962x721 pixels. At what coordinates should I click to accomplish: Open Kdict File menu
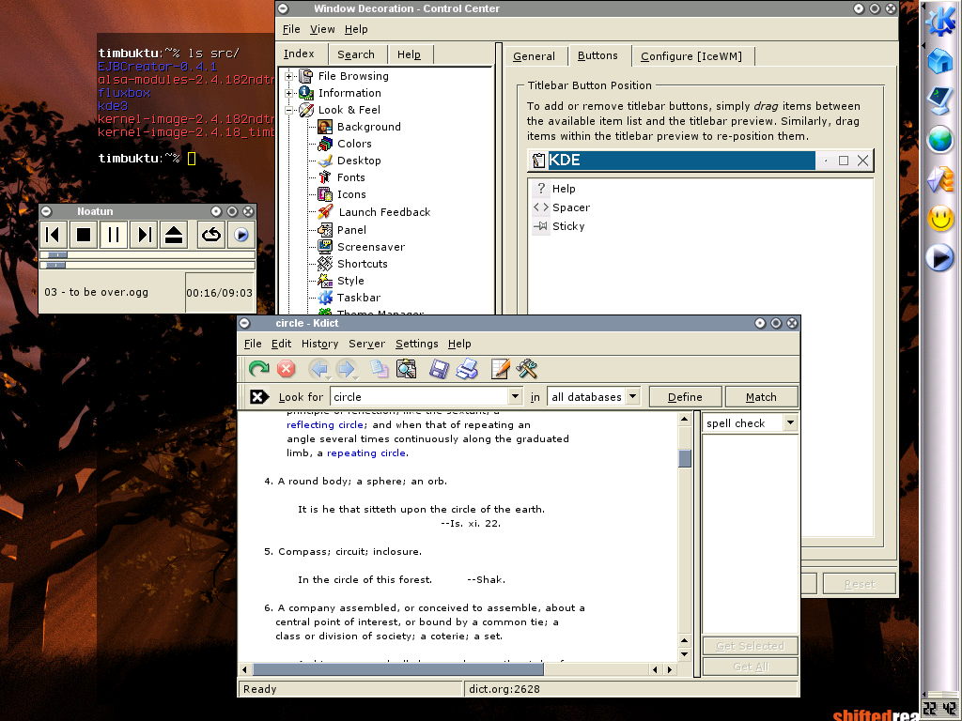click(253, 344)
